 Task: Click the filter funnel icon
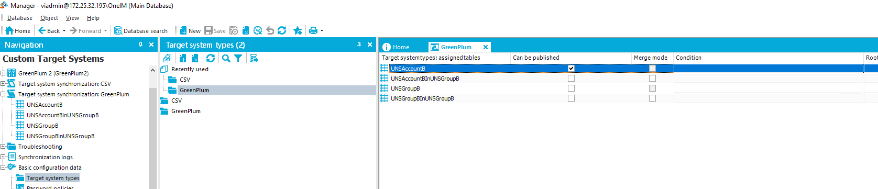(x=238, y=58)
